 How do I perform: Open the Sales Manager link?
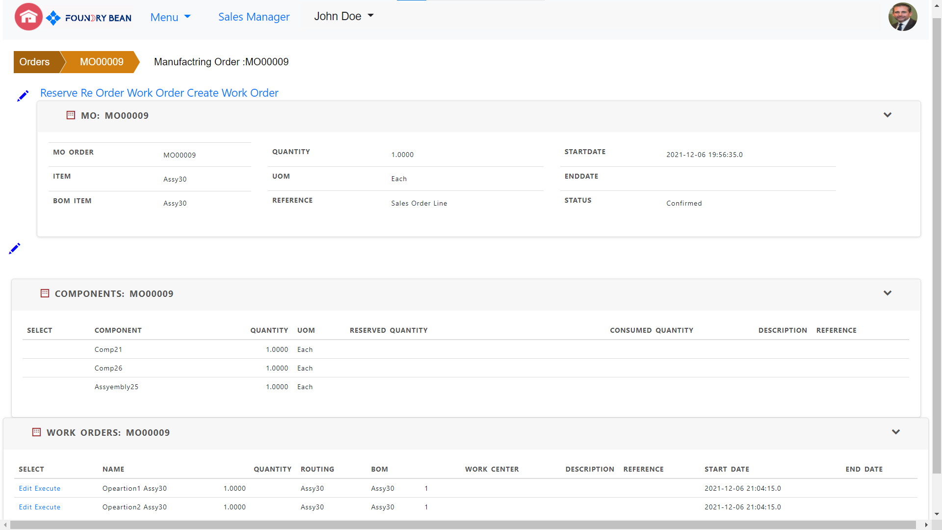254,17
